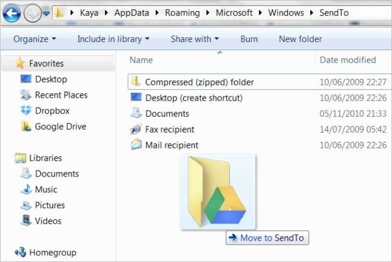This screenshot has height=262, width=392.
Task: Open recent pages dropdown arrow beside Forward
Action: (x=46, y=13)
